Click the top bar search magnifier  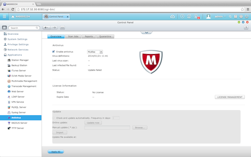coord(230,16)
